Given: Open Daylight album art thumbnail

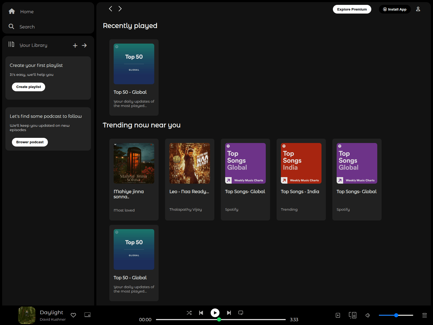Looking at the screenshot, I should tap(27, 315).
